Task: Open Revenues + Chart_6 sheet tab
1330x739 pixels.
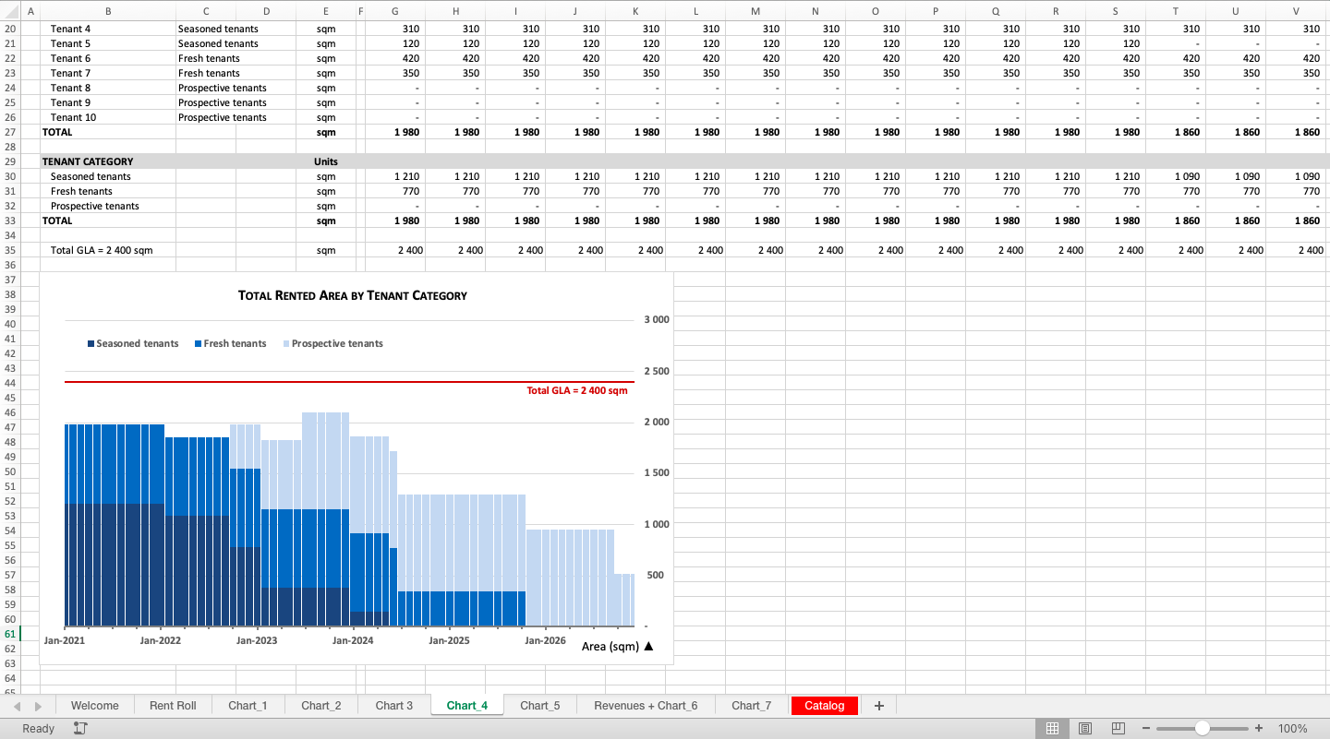Action: [646, 705]
